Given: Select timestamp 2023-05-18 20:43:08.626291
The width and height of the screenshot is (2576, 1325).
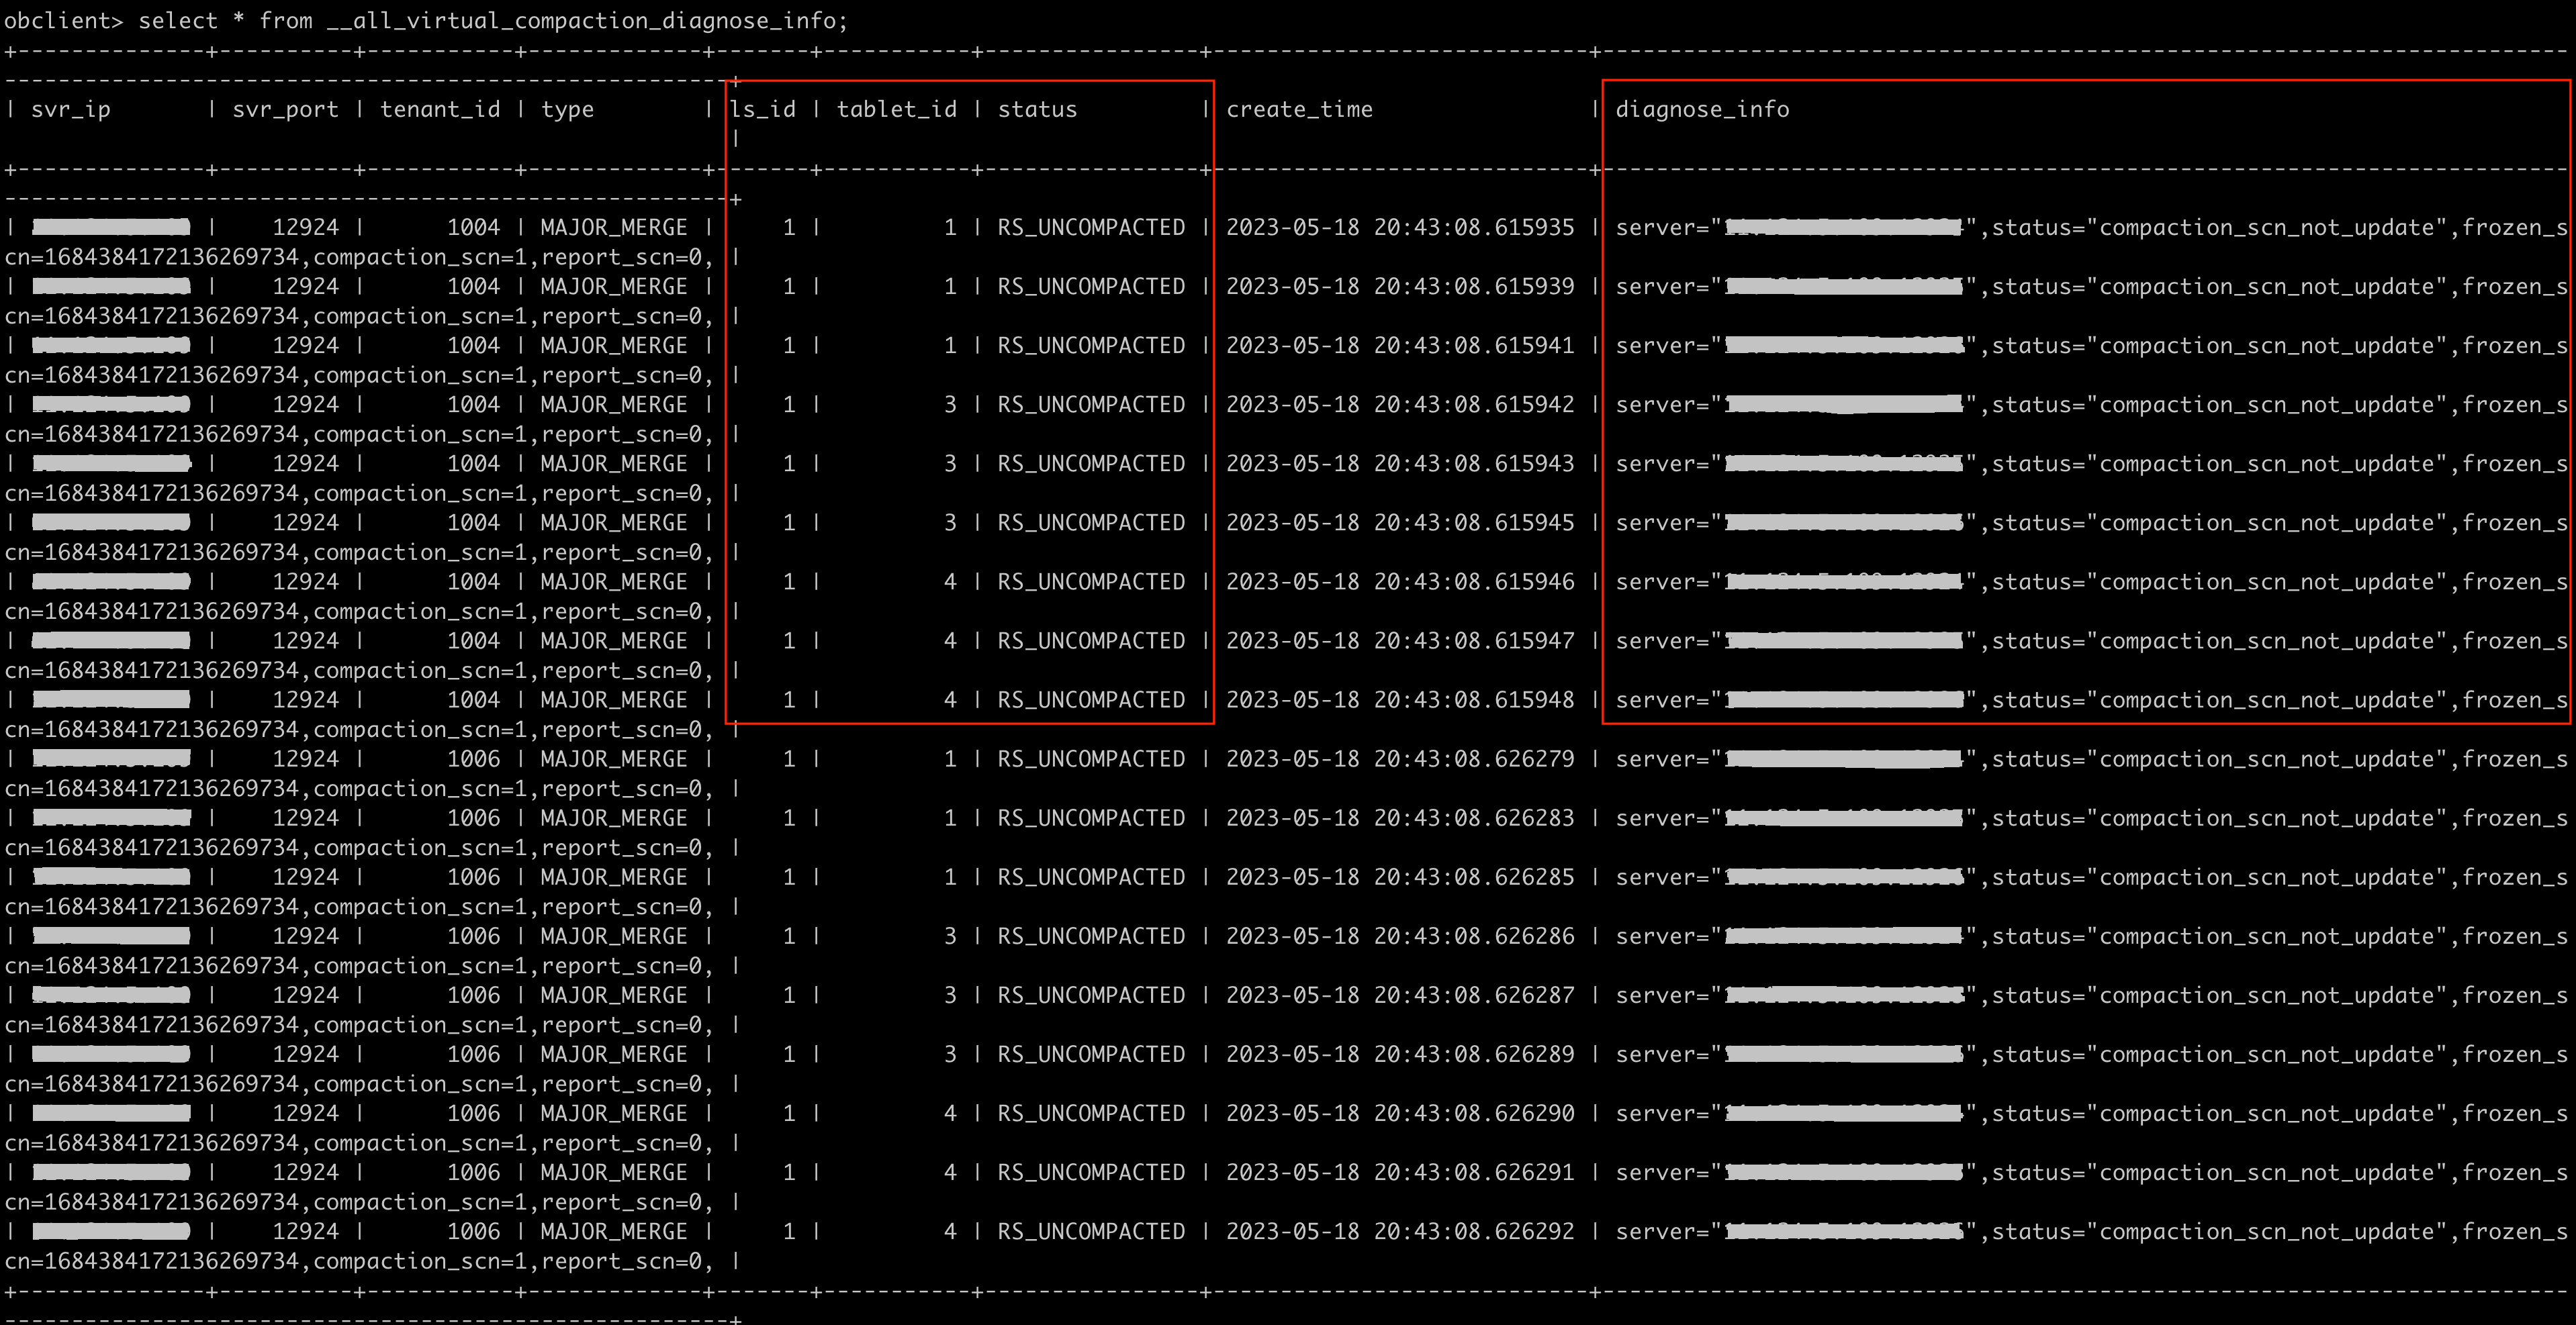Looking at the screenshot, I should click(x=1400, y=1172).
